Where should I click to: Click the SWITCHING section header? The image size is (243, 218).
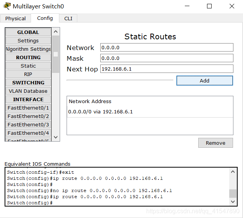(x=28, y=82)
